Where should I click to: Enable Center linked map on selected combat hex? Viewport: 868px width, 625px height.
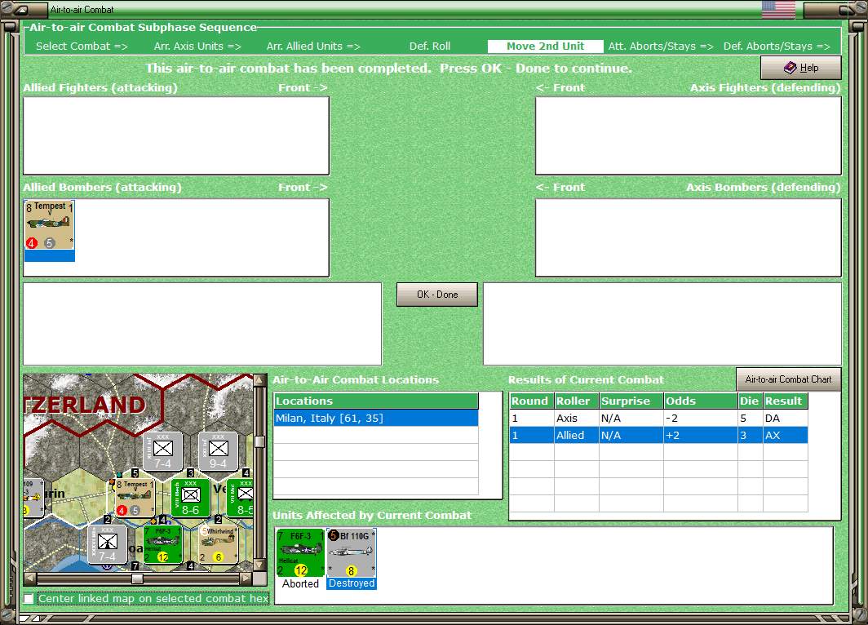point(29,598)
